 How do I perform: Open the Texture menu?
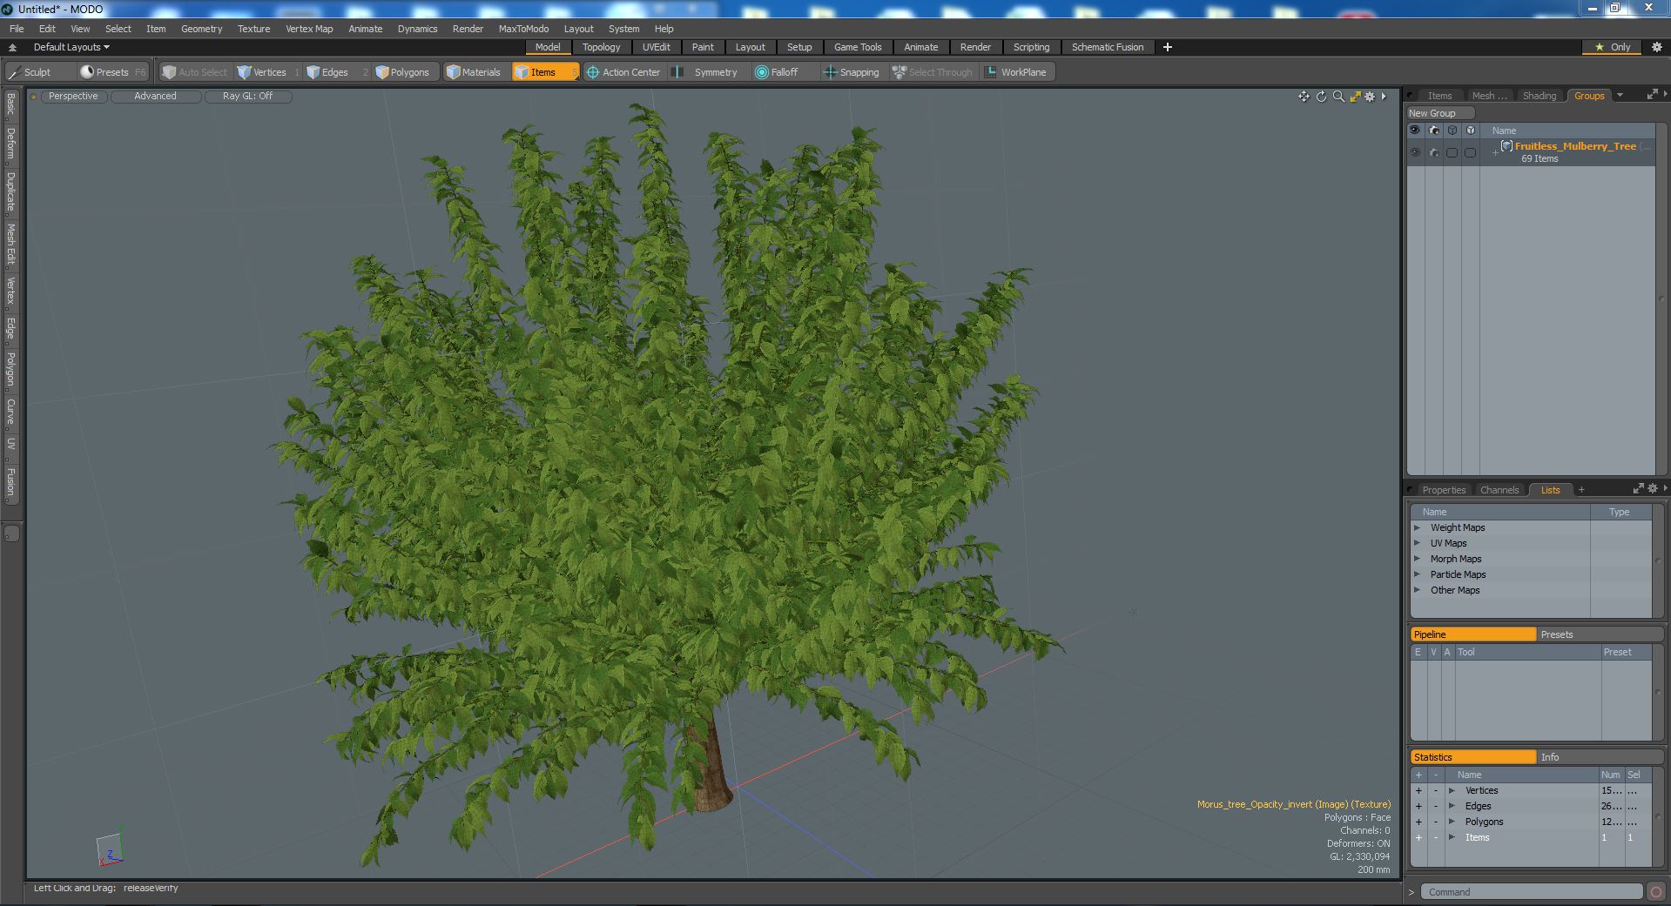tap(253, 29)
